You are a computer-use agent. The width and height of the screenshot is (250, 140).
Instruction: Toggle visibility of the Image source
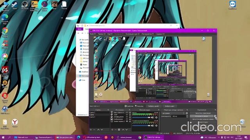tap(127, 119)
